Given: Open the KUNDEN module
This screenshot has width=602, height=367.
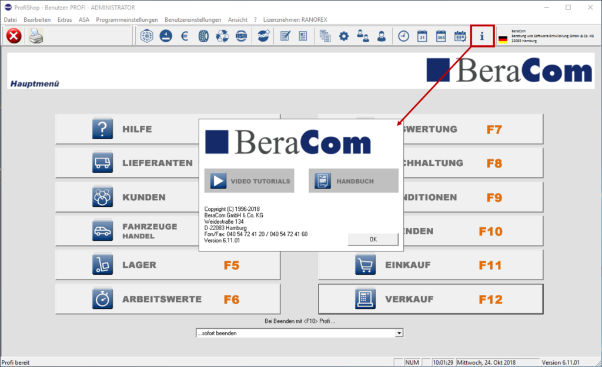Looking at the screenshot, I should click(x=127, y=197).
